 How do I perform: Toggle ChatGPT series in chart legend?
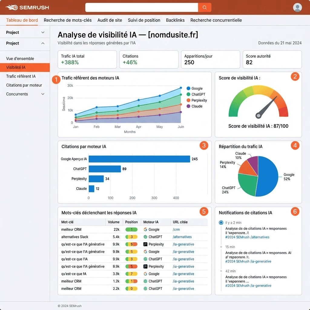tap(196, 94)
